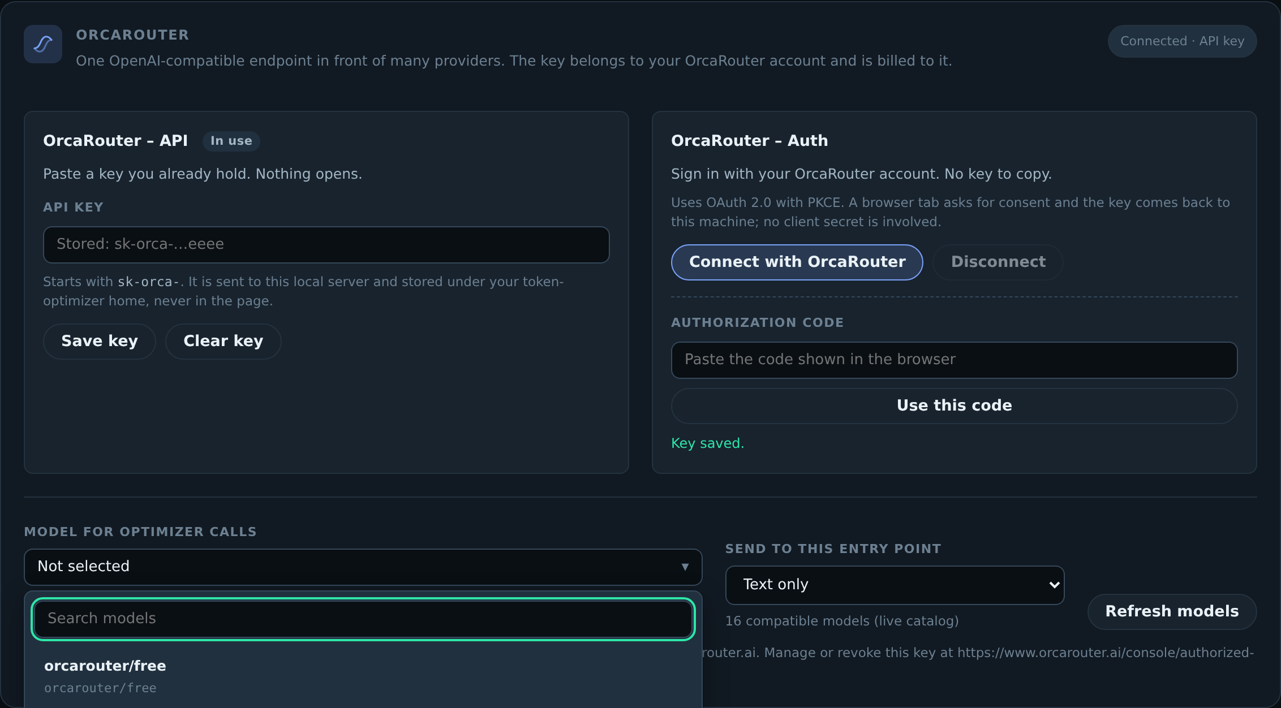Click the OrcaRouter – API heading
Image resolution: width=1281 pixels, height=708 pixels.
[115, 141]
